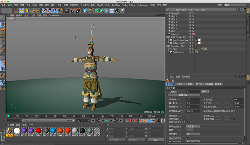Screen dimensions: 250x145
Task: Open the deformer capsule tool icon
Action: [107, 10]
